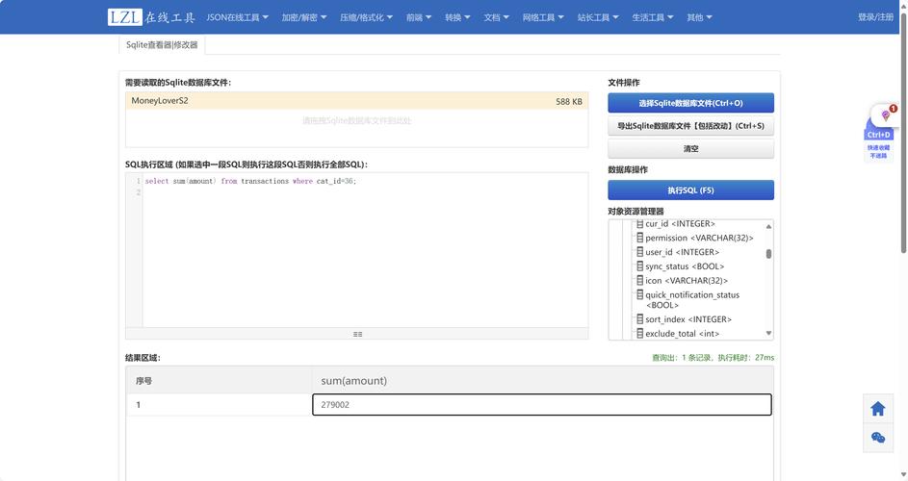Click result cell showing 279002
Viewport: 908px width, 481px height.
click(x=542, y=405)
